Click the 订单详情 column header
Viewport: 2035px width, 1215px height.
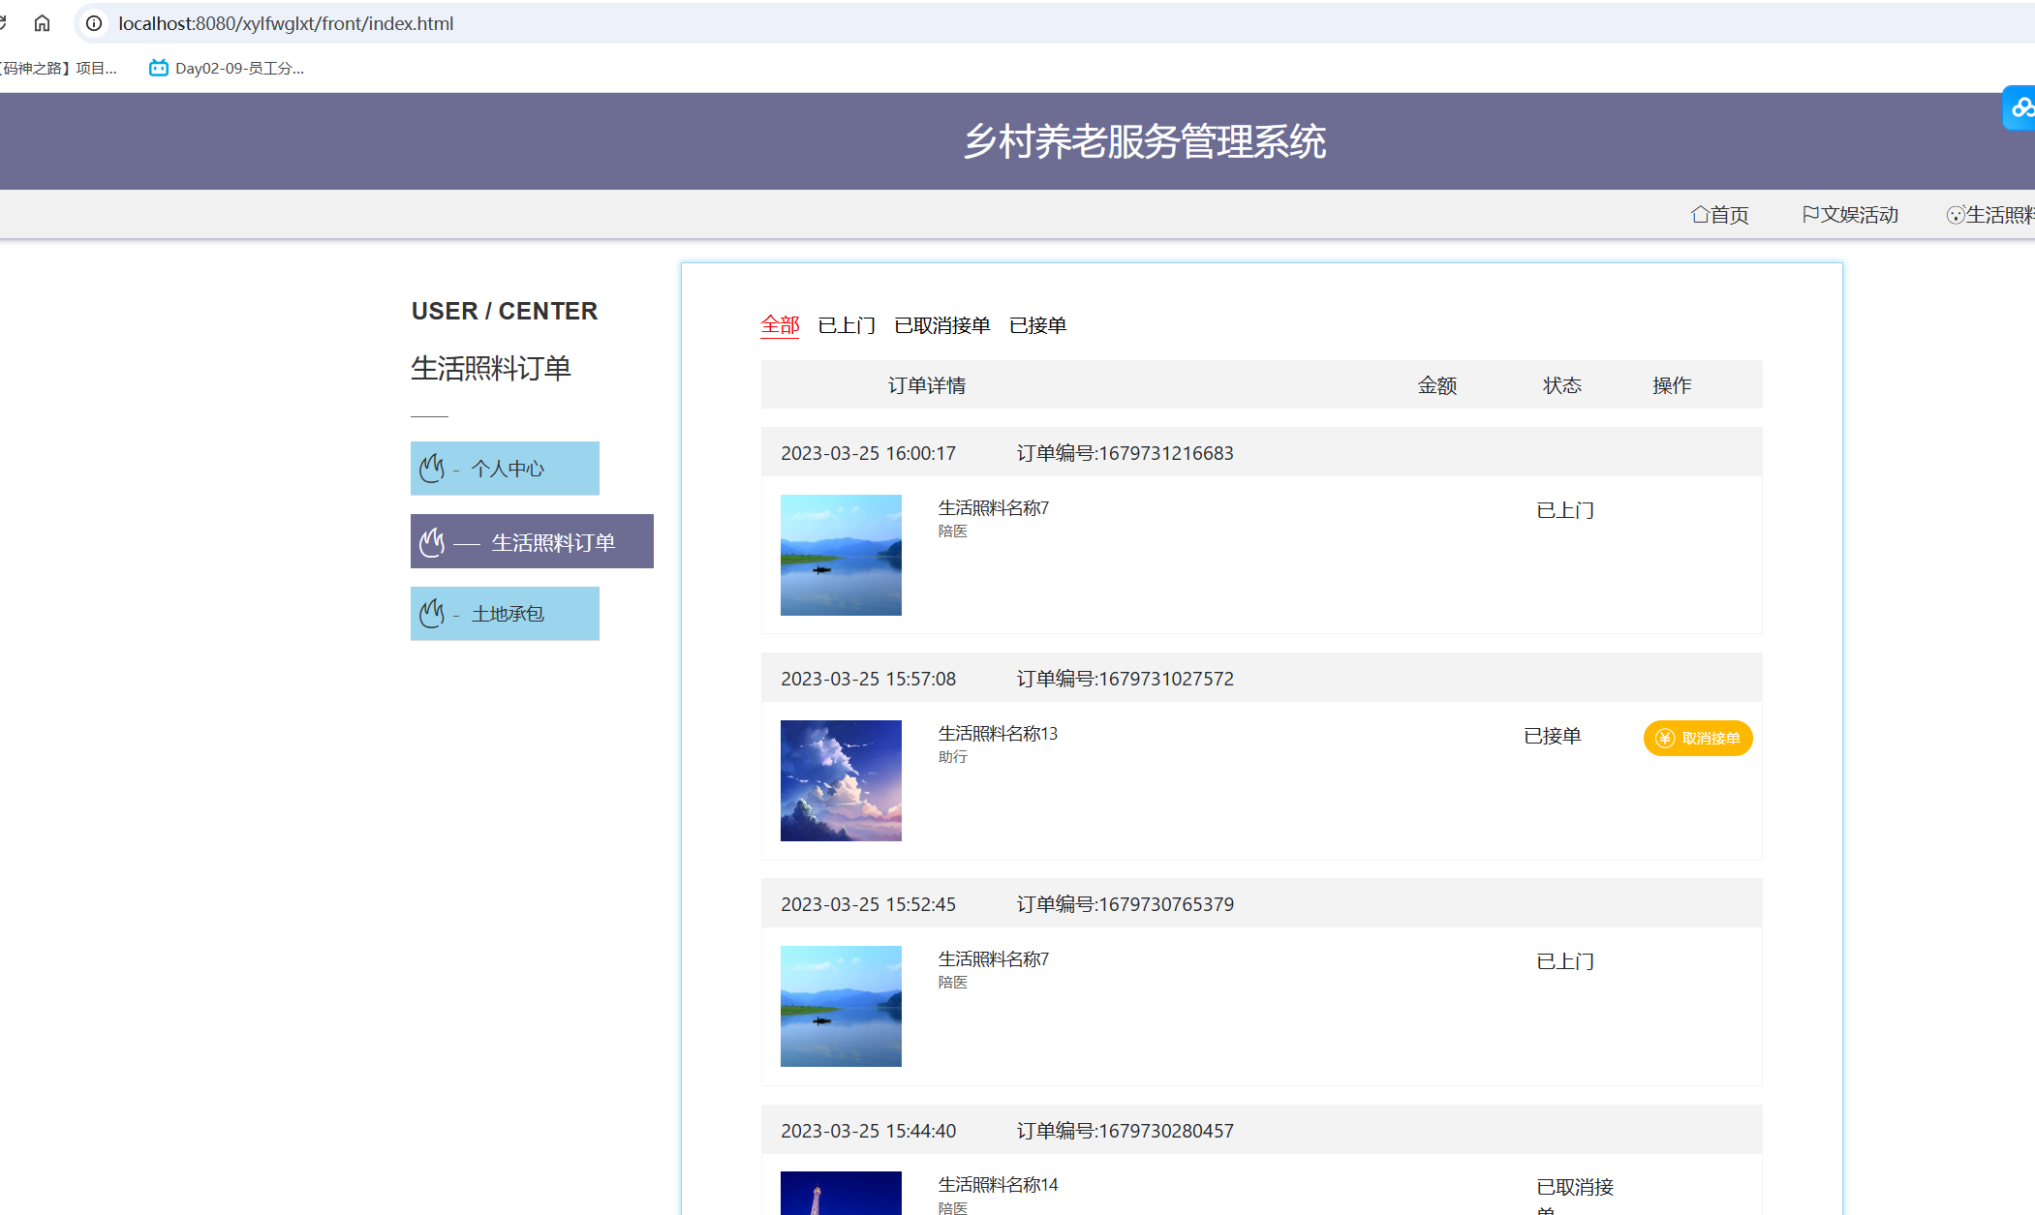point(927,385)
